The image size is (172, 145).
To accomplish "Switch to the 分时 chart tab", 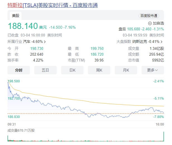I will (19, 70).
